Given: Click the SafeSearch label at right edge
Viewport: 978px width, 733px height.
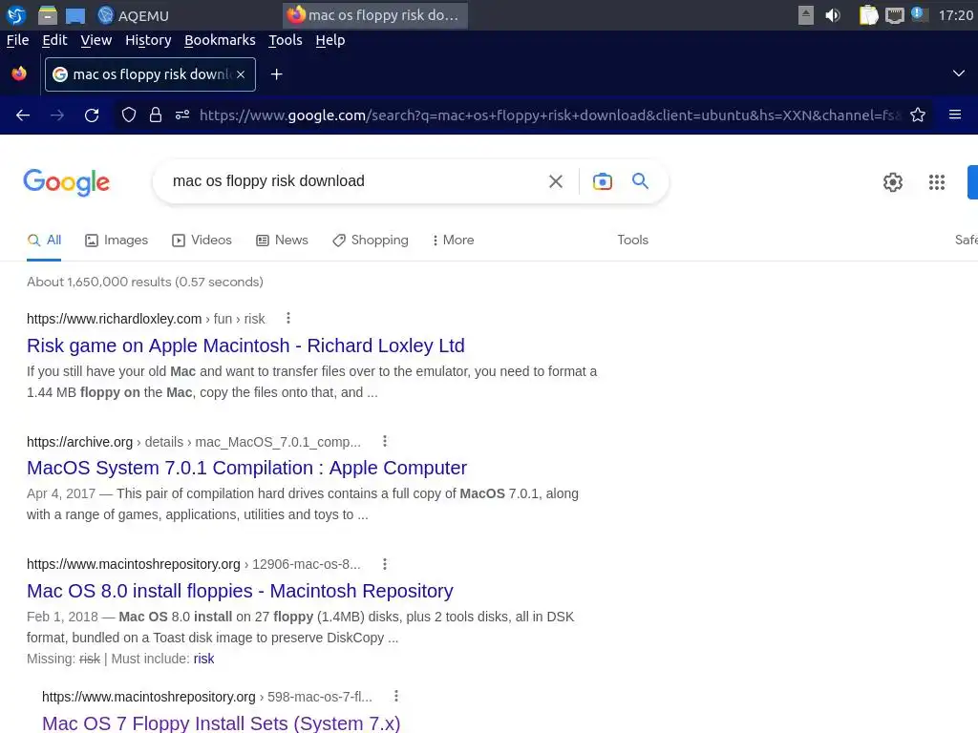Looking at the screenshot, I should pyautogui.click(x=967, y=240).
